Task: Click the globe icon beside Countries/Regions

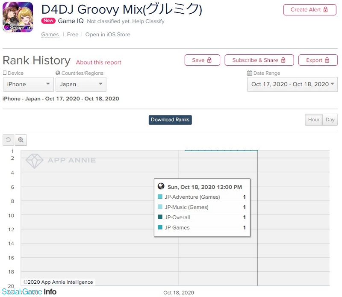Action: coord(58,73)
